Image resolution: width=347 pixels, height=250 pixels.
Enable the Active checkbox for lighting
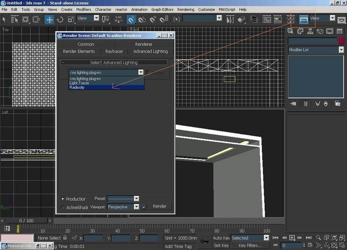148,73
